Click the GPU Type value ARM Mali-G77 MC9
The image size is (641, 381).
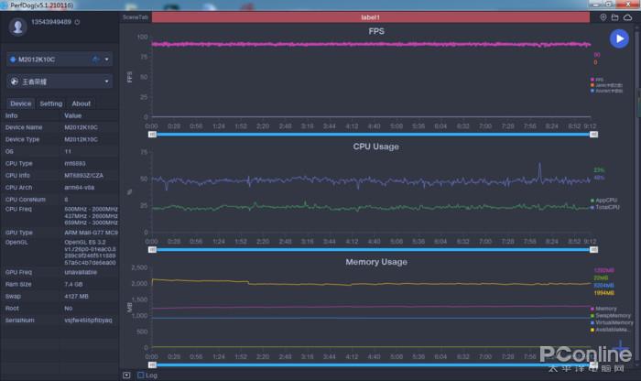[91, 233]
